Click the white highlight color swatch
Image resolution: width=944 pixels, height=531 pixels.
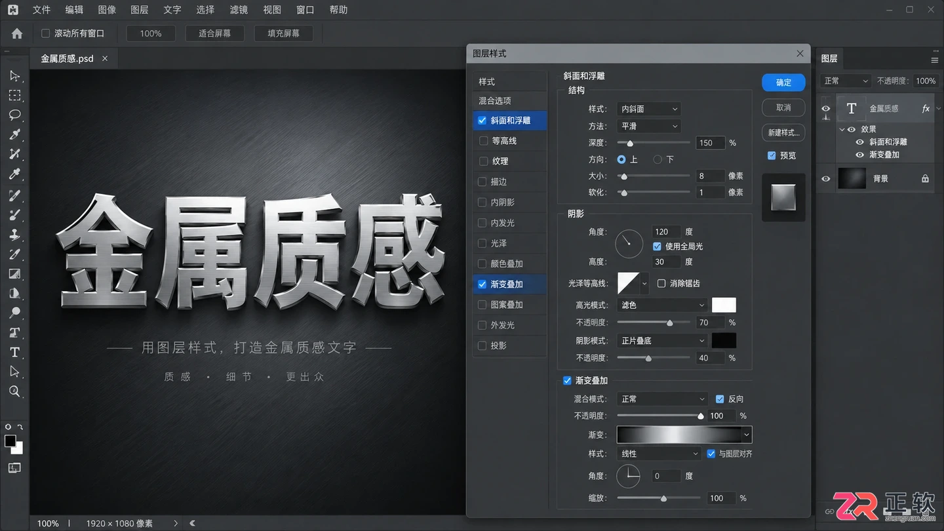pyautogui.click(x=724, y=305)
